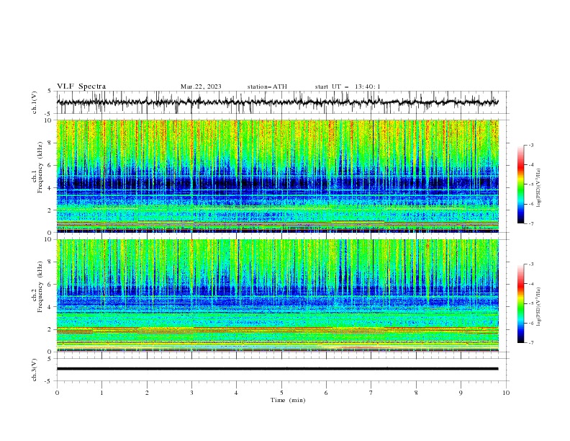This screenshot has width=570, height=441.
Task: Click the "8" tick on the time axis
Action: 416,393
